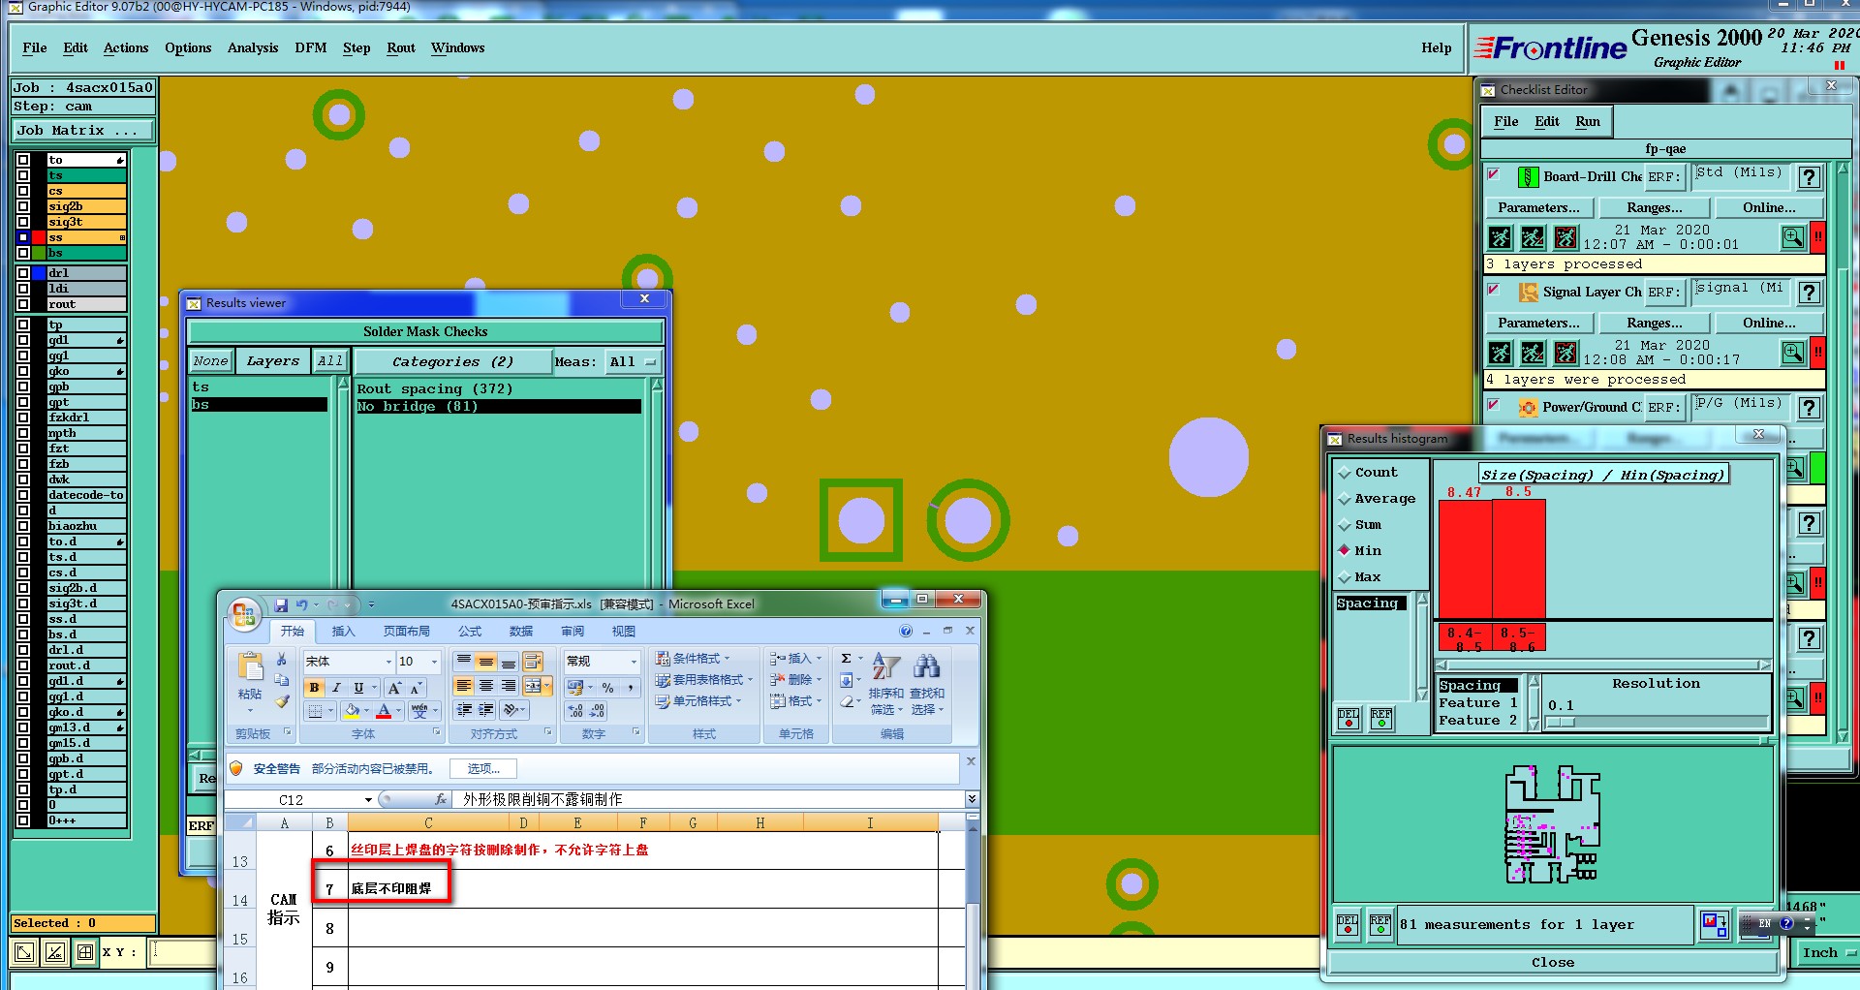Click the DEL icon beside measurements status
Viewport: 1860px width, 990px height.
click(1348, 925)
